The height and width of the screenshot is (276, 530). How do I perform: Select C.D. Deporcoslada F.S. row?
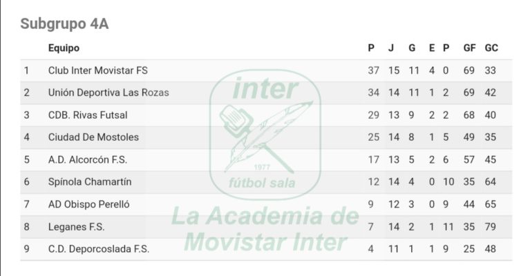point(266,249)
